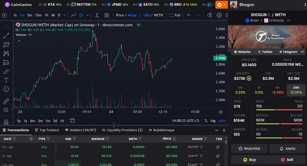Open the chart axis settings gear
Image resolution: width=307 pixels, height=166 pixels.
coord(221,112)
